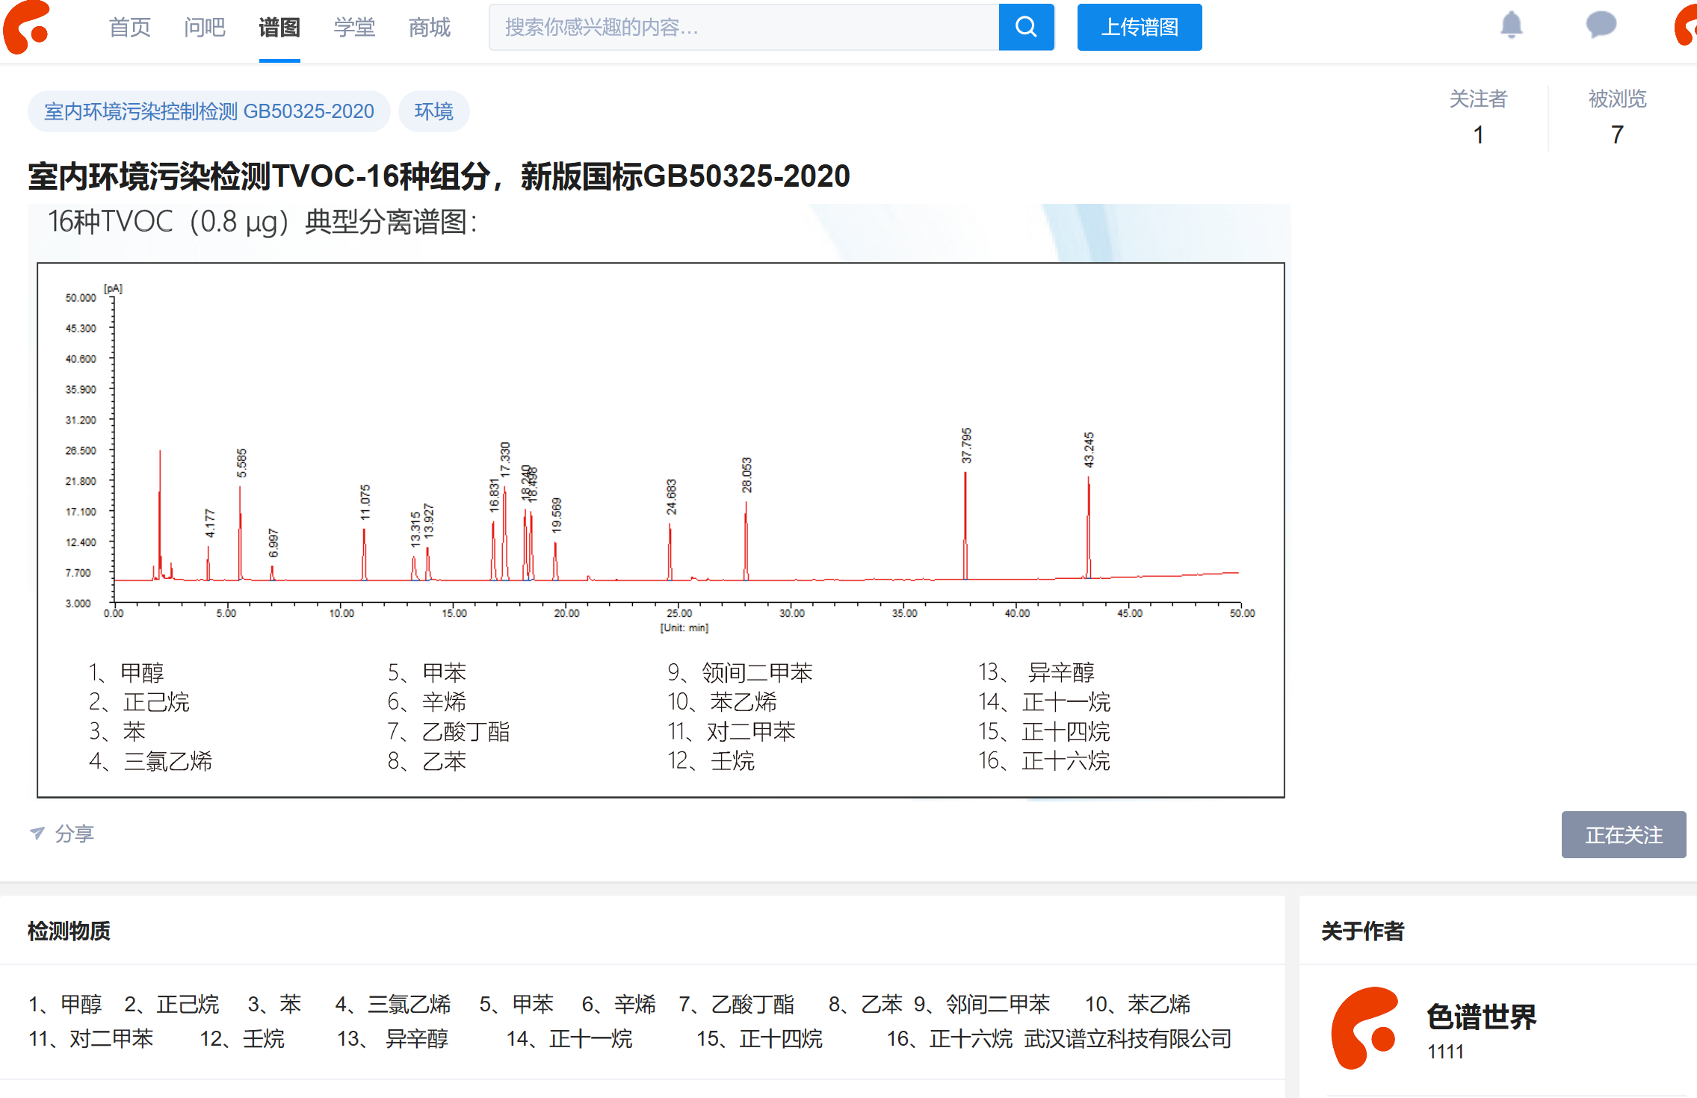Click the GB50325-2020 category tag
The image size is (1697, 1098).
(x=208, y=111)
